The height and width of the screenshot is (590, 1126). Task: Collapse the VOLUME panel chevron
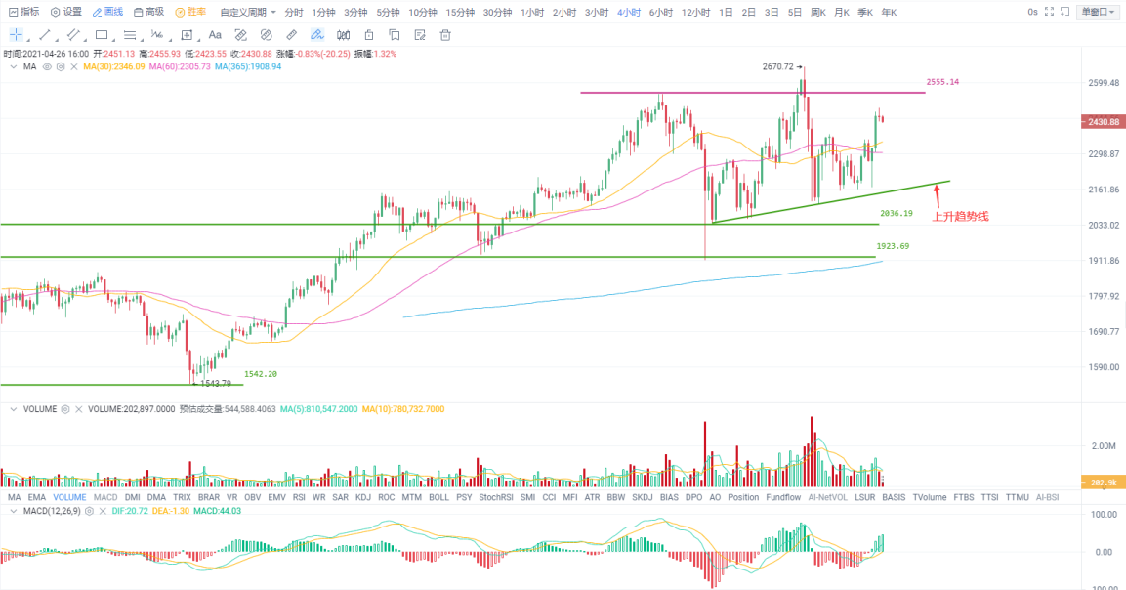13,409
